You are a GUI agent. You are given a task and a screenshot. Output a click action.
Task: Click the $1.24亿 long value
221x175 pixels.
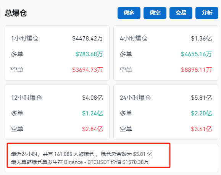pyautogui.click(x=93, y=113)
